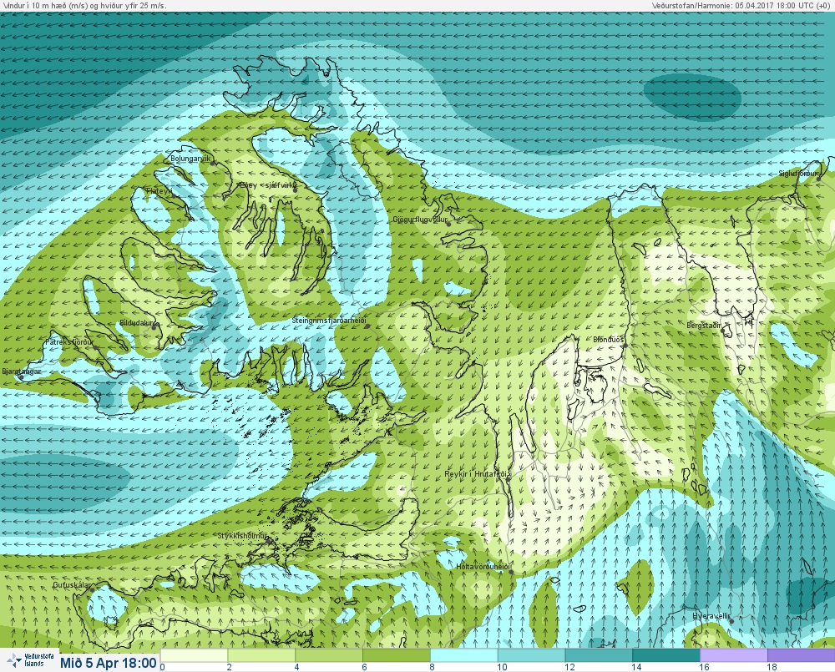Click the Steingrímsfjarðarheiði station label

point(329,321)
